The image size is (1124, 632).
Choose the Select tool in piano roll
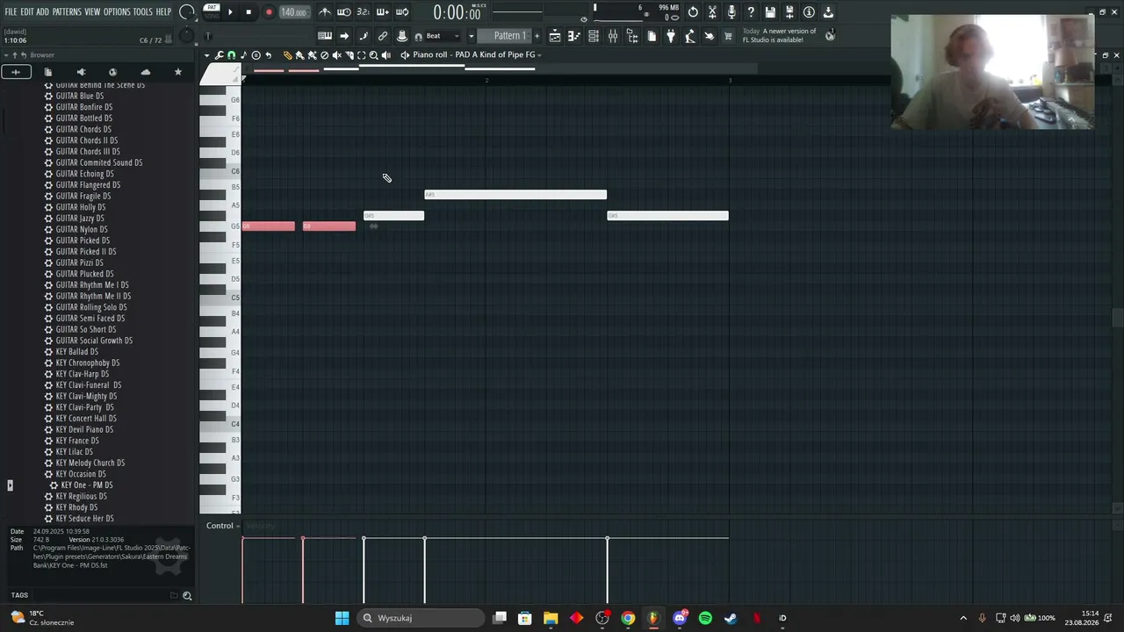[x=361, y=55]
